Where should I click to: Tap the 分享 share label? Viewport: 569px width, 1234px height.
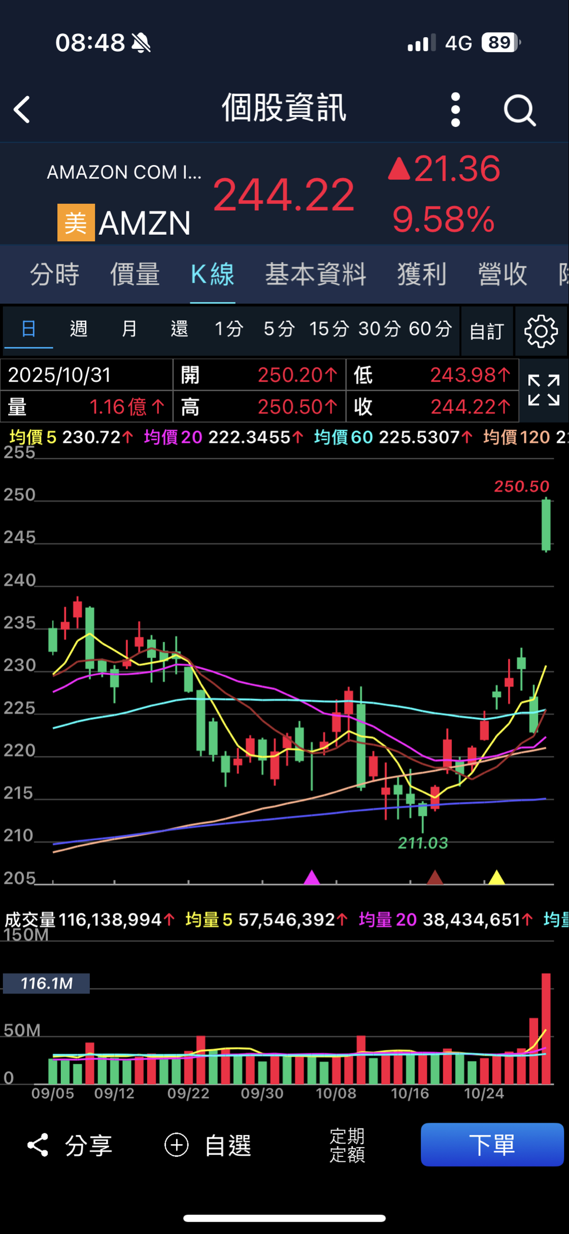[89, 1146]
